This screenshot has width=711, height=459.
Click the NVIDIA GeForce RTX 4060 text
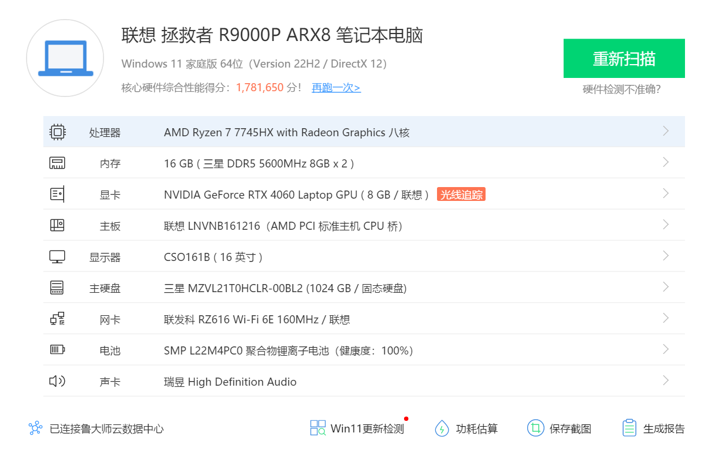click(x=297, y=195)
